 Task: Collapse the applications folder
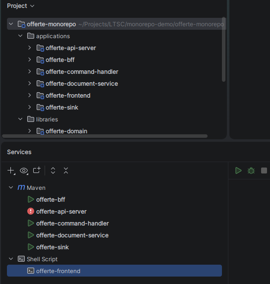(x=20, y=36)
